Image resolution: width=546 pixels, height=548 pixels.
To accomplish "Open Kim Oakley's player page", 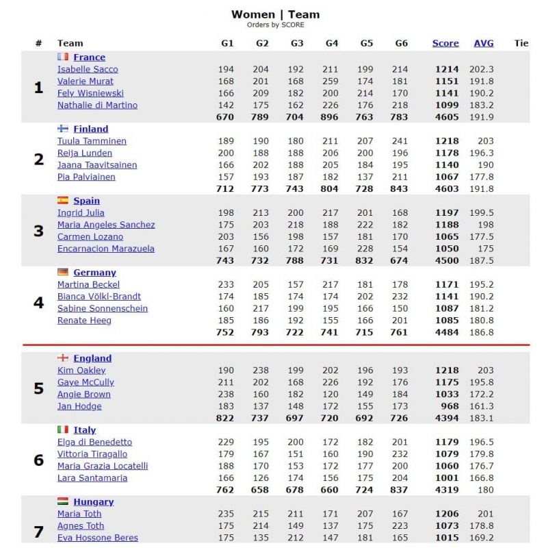I will click(81, 371).
